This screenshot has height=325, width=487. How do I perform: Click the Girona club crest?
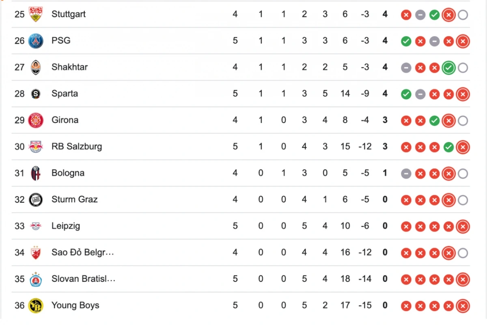(36, 120)
